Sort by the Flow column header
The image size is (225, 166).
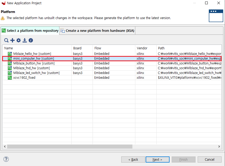point(114,48)
